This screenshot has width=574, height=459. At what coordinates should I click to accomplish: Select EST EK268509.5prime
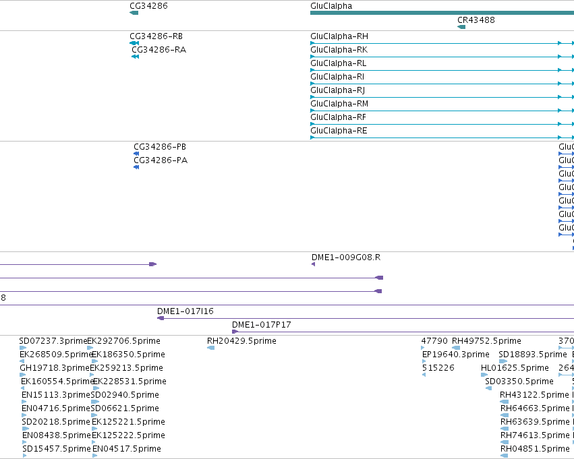[55, 355]
